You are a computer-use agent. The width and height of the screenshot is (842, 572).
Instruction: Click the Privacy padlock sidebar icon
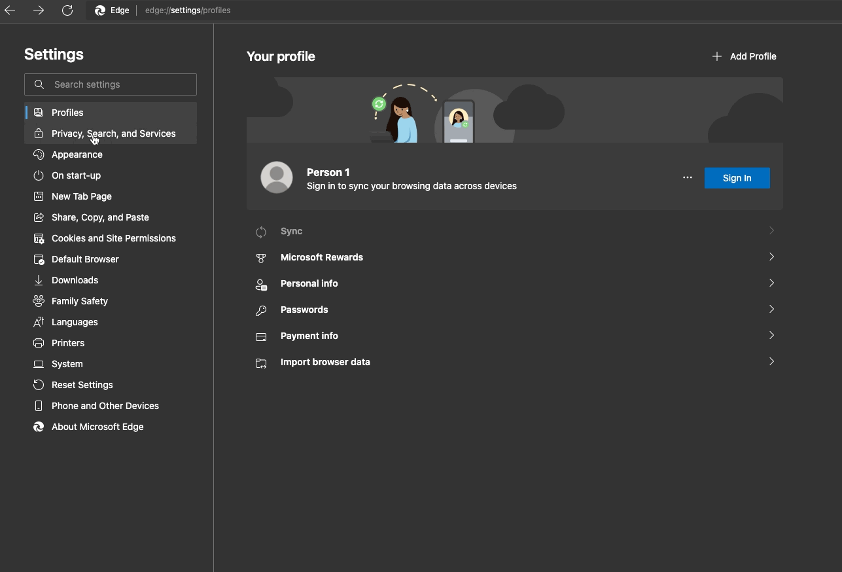(39, 134)
